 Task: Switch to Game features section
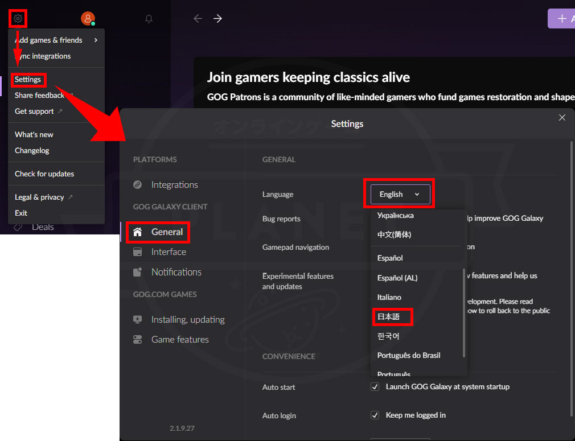click(180, 340)
